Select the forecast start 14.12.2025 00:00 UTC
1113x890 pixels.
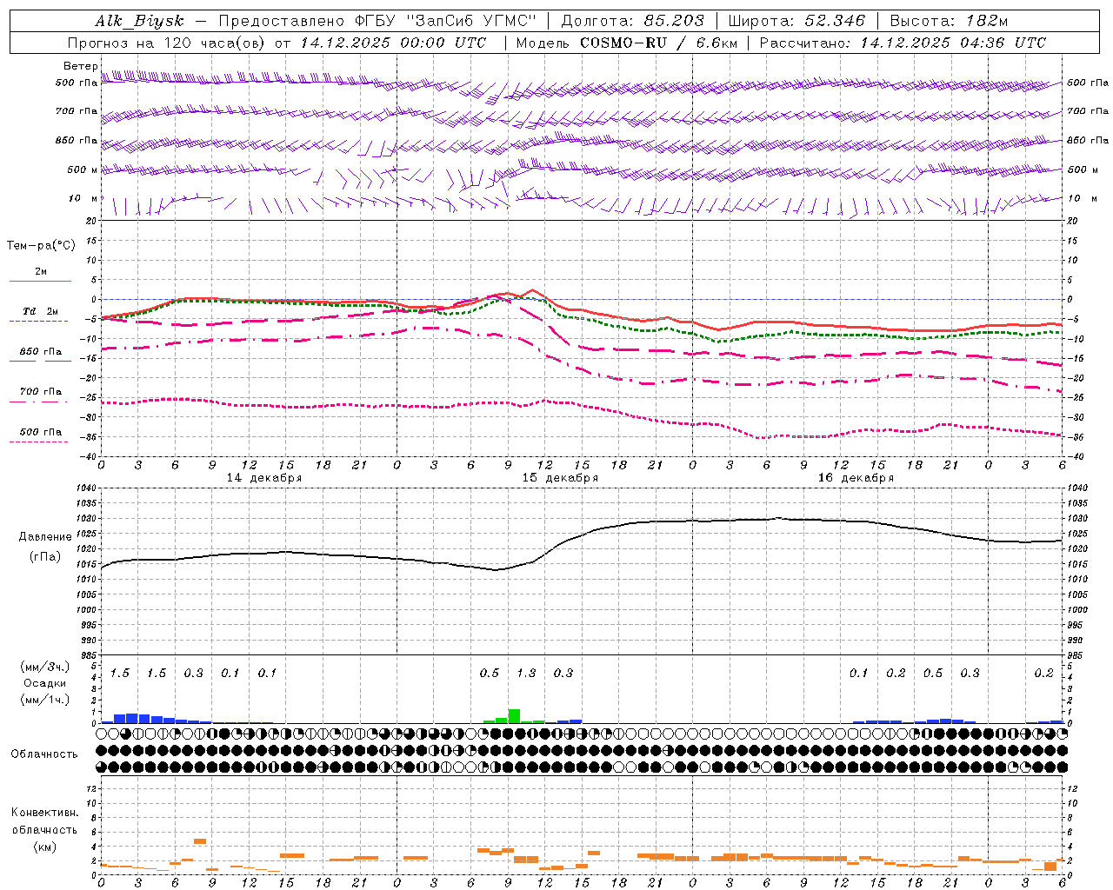[394, 43]
